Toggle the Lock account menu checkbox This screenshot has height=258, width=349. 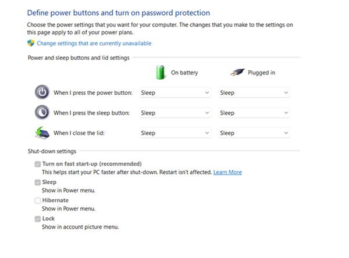(38, 219)
